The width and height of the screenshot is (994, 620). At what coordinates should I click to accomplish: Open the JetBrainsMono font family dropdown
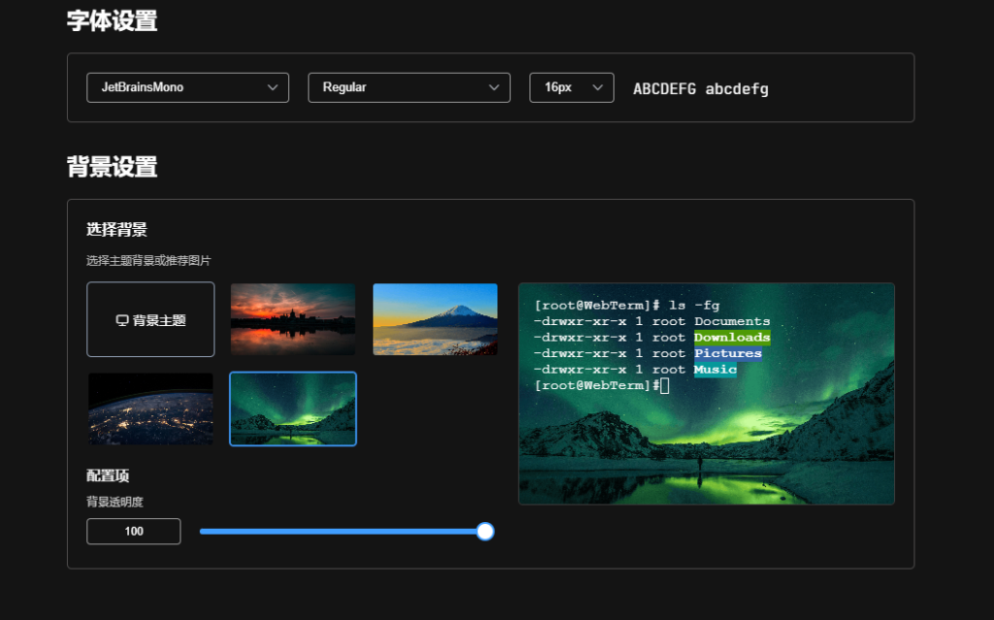187,87
